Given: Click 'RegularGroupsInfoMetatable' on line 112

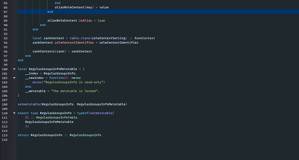Looking at the screenshot, I should [49, 122].
